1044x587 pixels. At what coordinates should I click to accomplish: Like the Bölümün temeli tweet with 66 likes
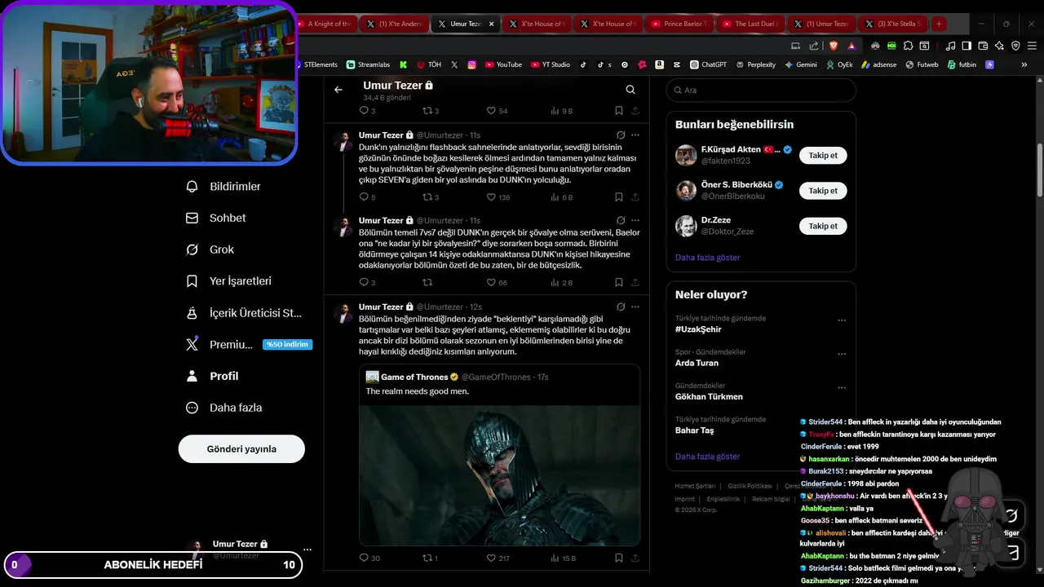coord(497,283)
